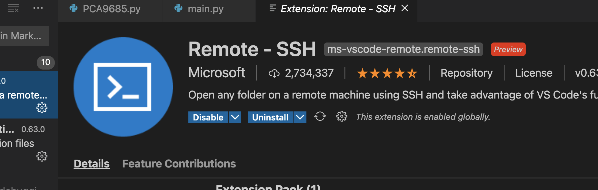Click the sync reload icon beside Uninstall

[x=320, y=117]
